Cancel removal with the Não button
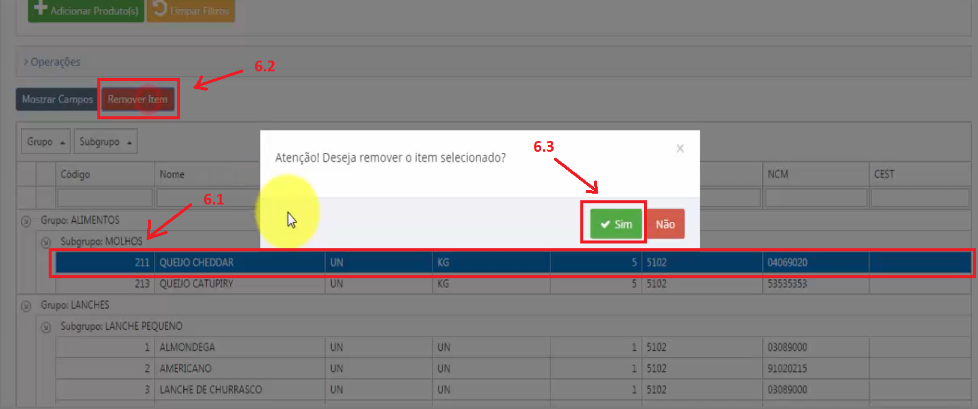Viewport: 978px width, 409px height. coord(665,224)
